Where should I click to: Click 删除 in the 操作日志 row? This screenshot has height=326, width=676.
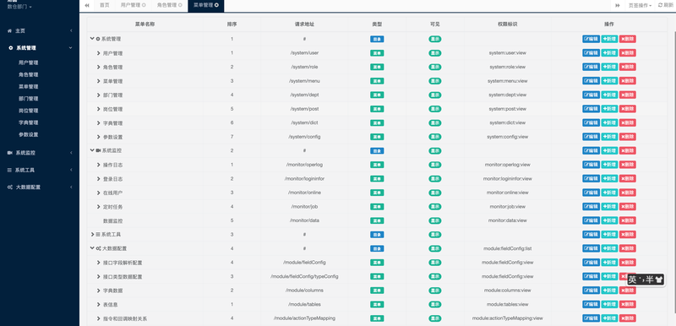(x=627, y=165)
